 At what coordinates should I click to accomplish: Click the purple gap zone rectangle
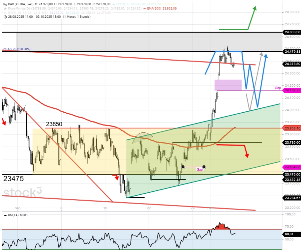click(228, 85)
